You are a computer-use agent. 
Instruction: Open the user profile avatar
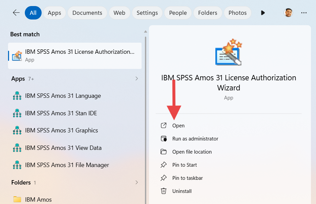(x=288, y=13)
